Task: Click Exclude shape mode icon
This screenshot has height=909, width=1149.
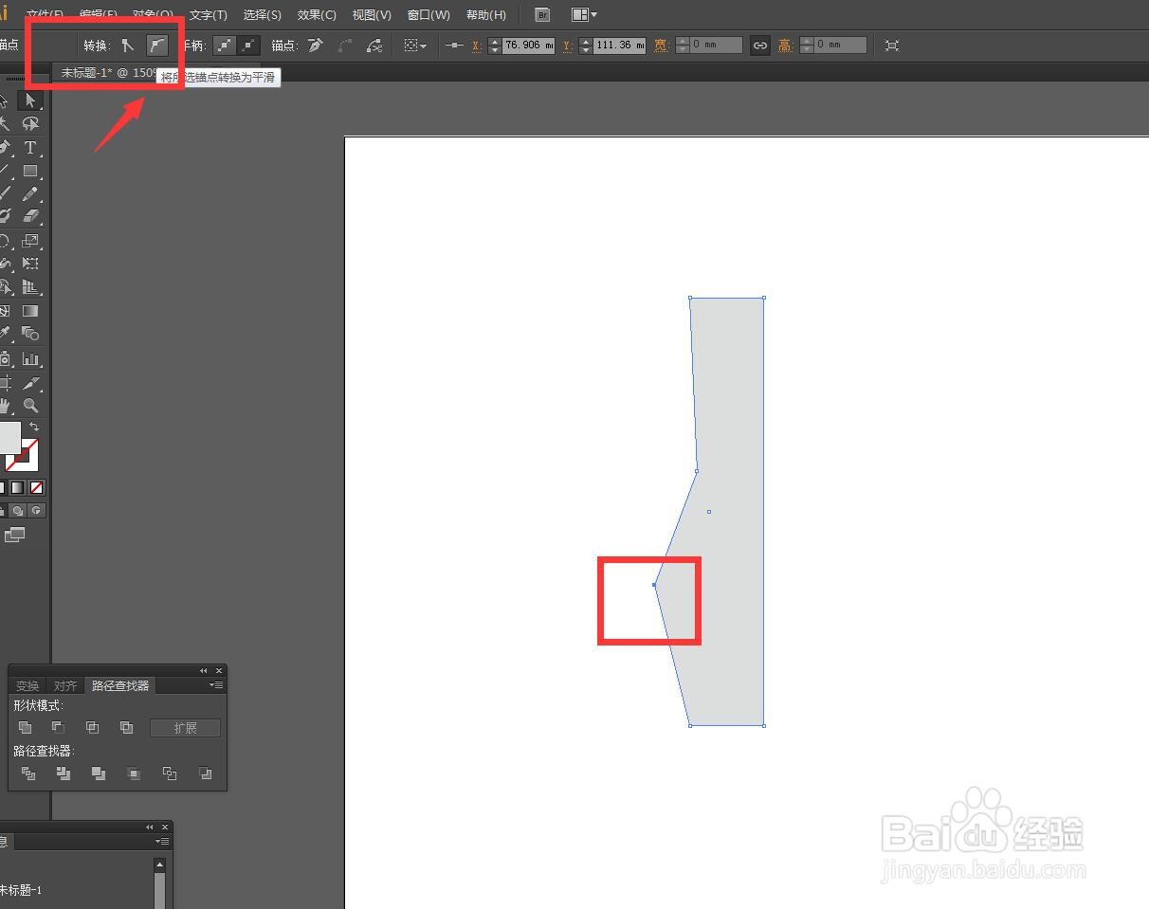Action: (x=126, y=728)
